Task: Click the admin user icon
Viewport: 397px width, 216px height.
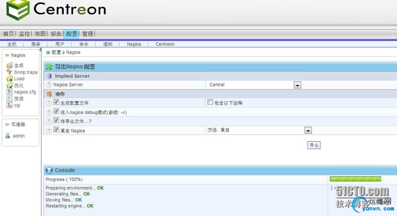Action: point(8,136)
